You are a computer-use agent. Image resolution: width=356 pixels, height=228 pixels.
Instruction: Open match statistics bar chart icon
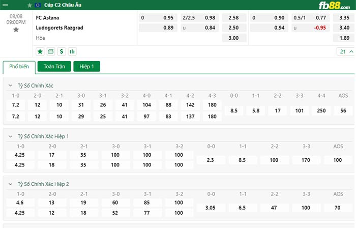pos(72,51)
